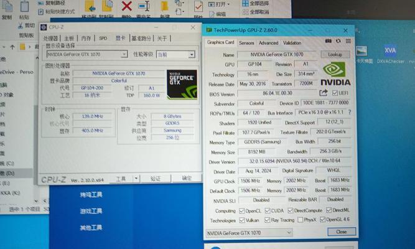Click the 确定 button in CPU-Z
This screenshot has height=249, width=415.
click(187, 178)
